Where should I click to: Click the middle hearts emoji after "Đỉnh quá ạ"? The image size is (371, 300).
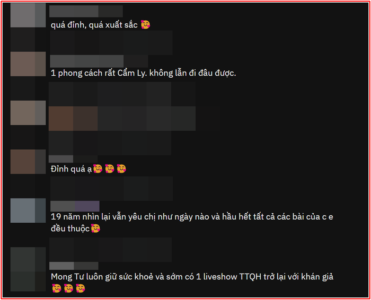pos(110,169)
